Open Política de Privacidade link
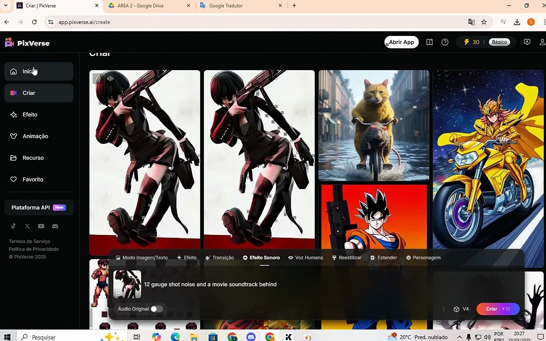Viewport: 546px width, 341px height. [x=34, y=249]
